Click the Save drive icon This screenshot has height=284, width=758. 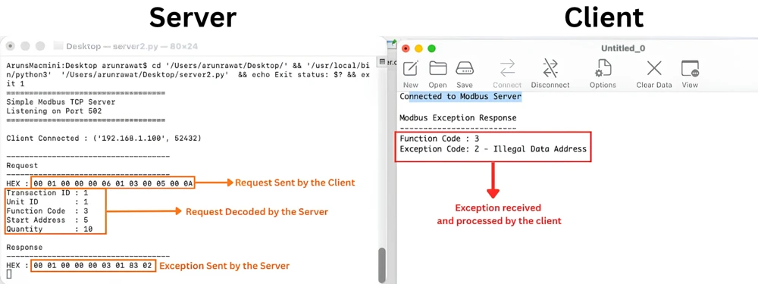pos(464,68)
